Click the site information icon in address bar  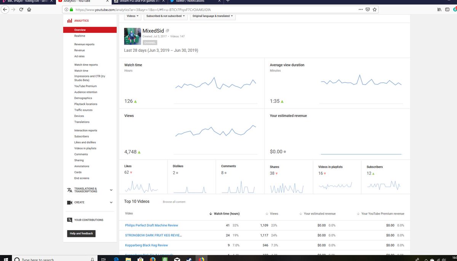click(x=66, y=9)
